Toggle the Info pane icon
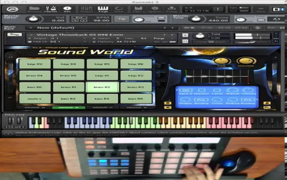 click(x=67, y=9)
